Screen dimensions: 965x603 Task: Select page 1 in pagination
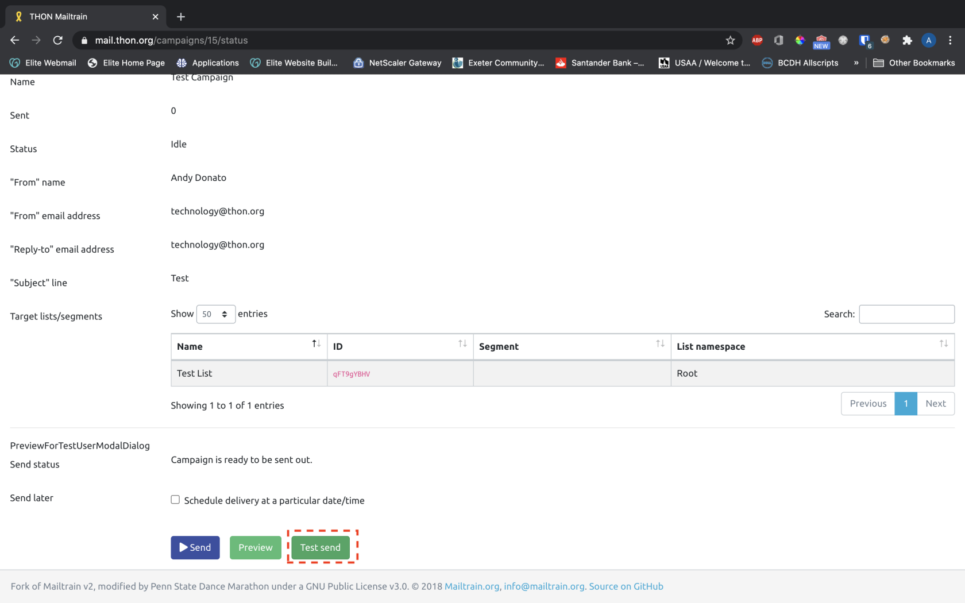(x=906, y=404)
